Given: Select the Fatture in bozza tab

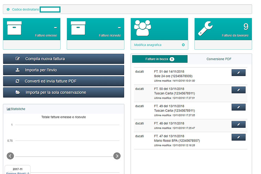Looking at the screenshot, I should (159, 59).
